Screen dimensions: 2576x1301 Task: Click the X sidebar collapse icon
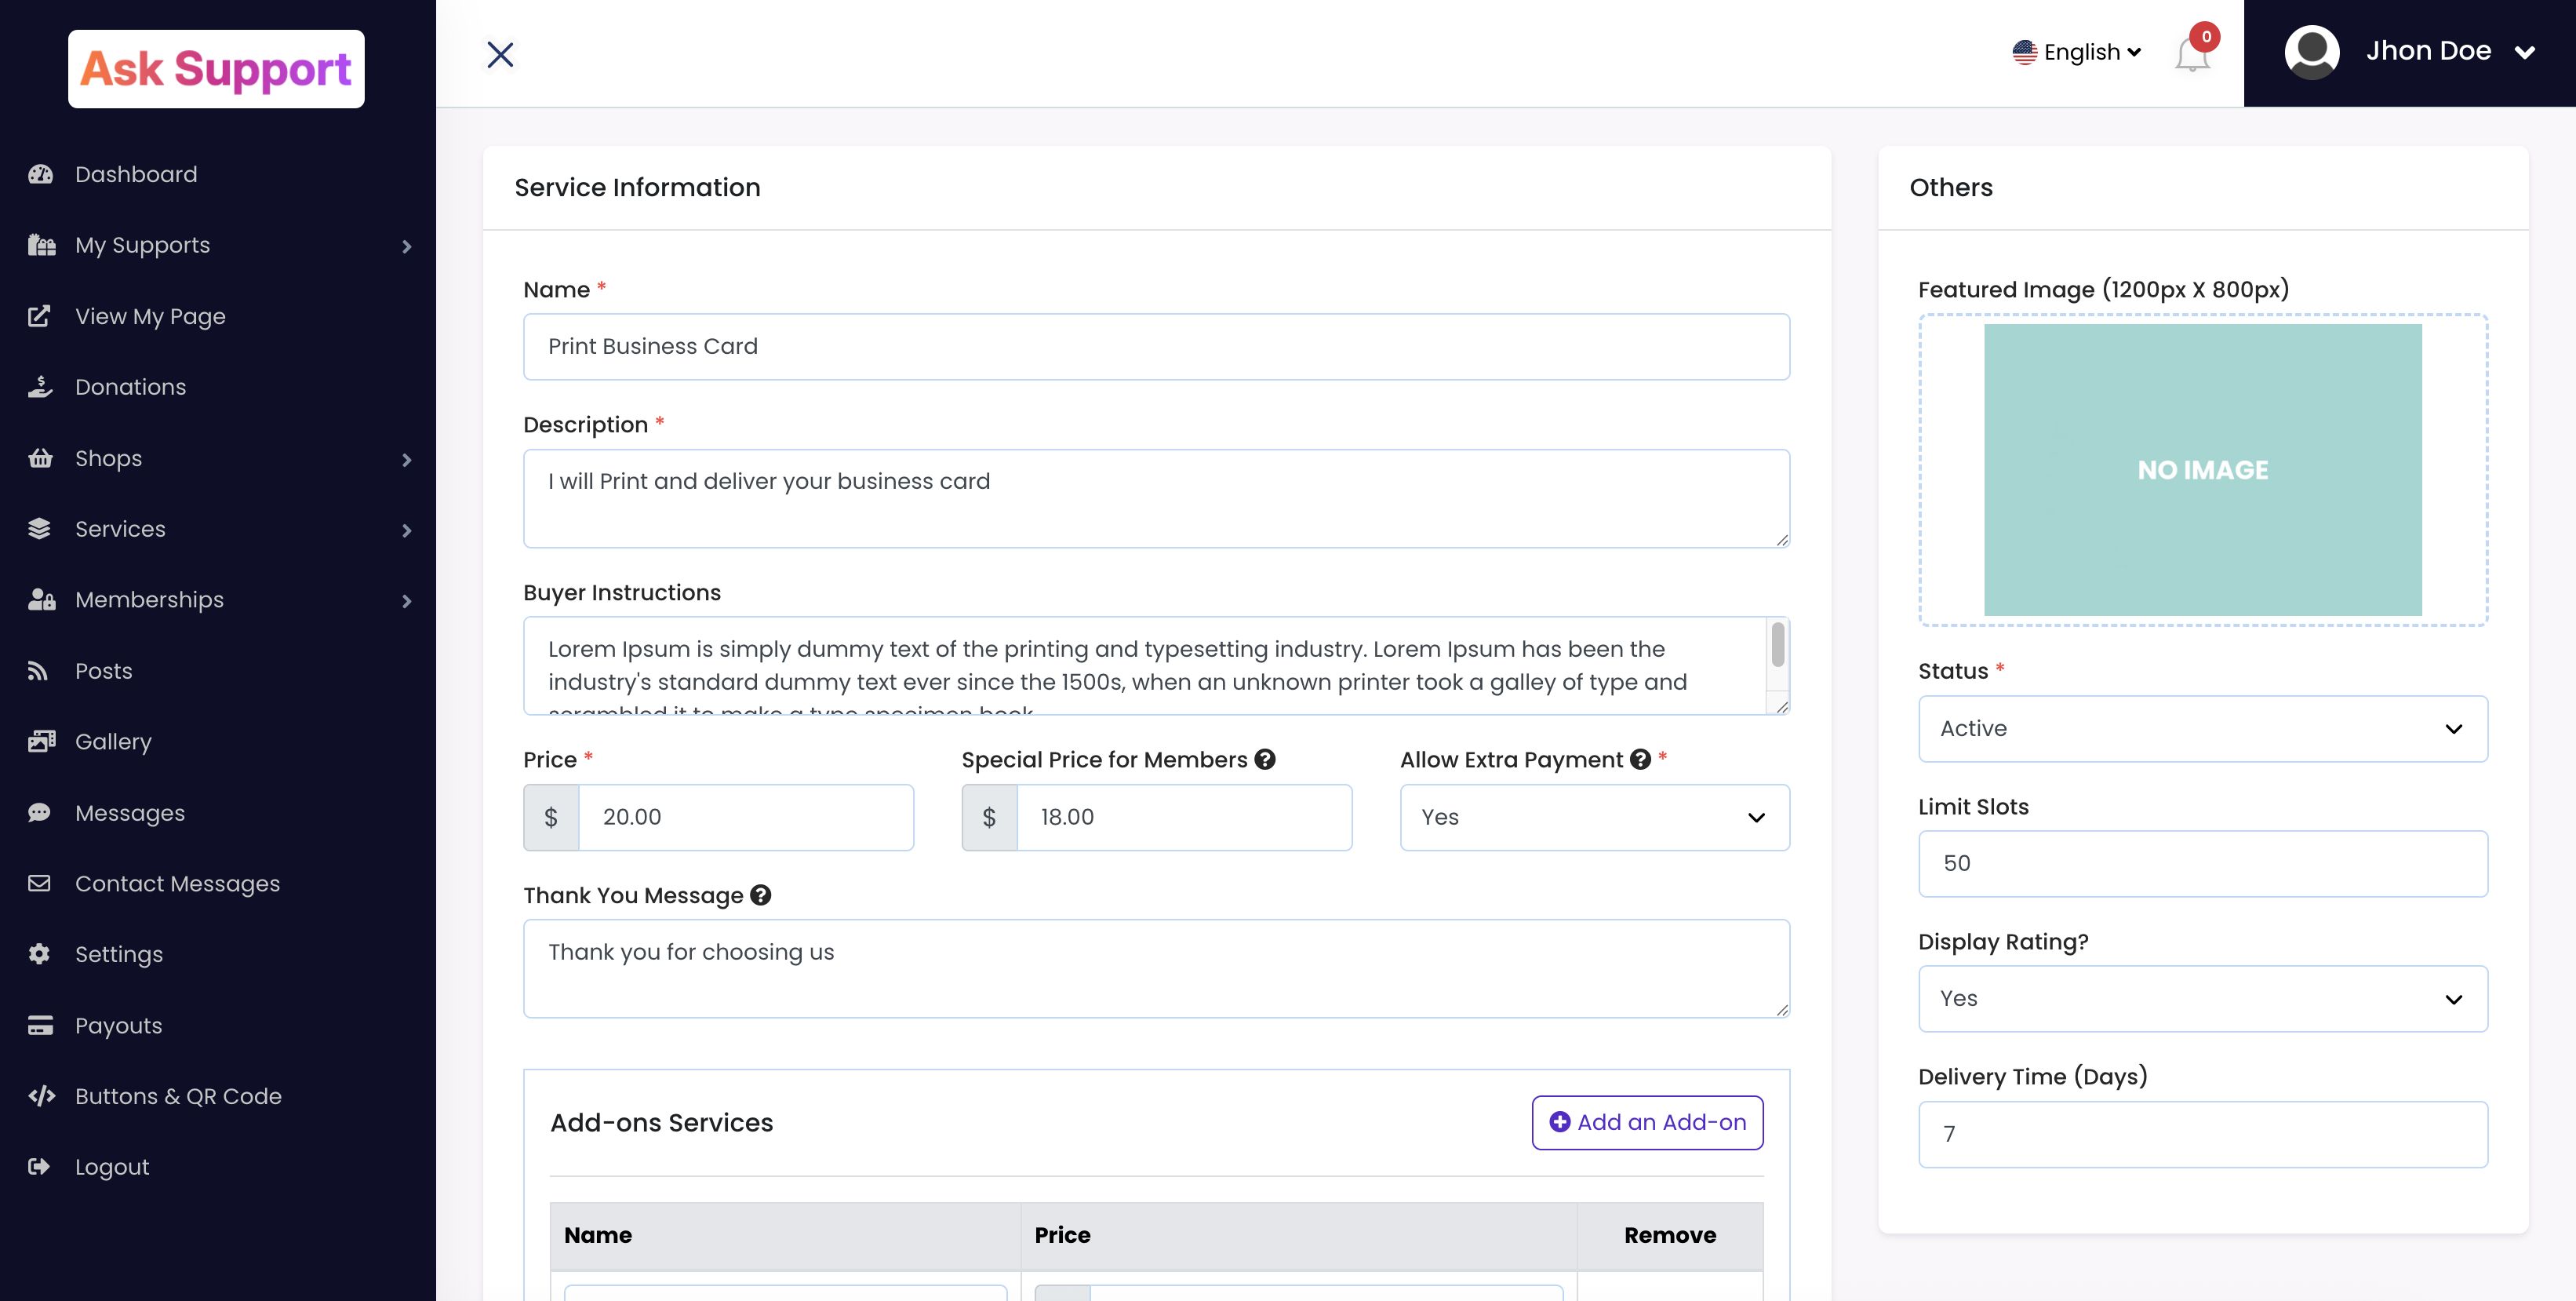(x=500, y=54)
